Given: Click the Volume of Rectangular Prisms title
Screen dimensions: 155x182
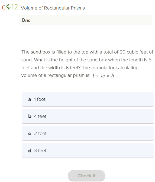Looking at the screenshot, I should [53, 8].
